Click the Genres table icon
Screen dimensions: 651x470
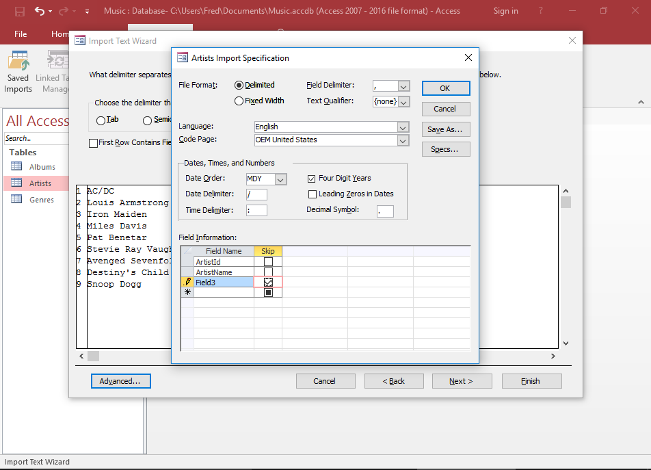16,199
